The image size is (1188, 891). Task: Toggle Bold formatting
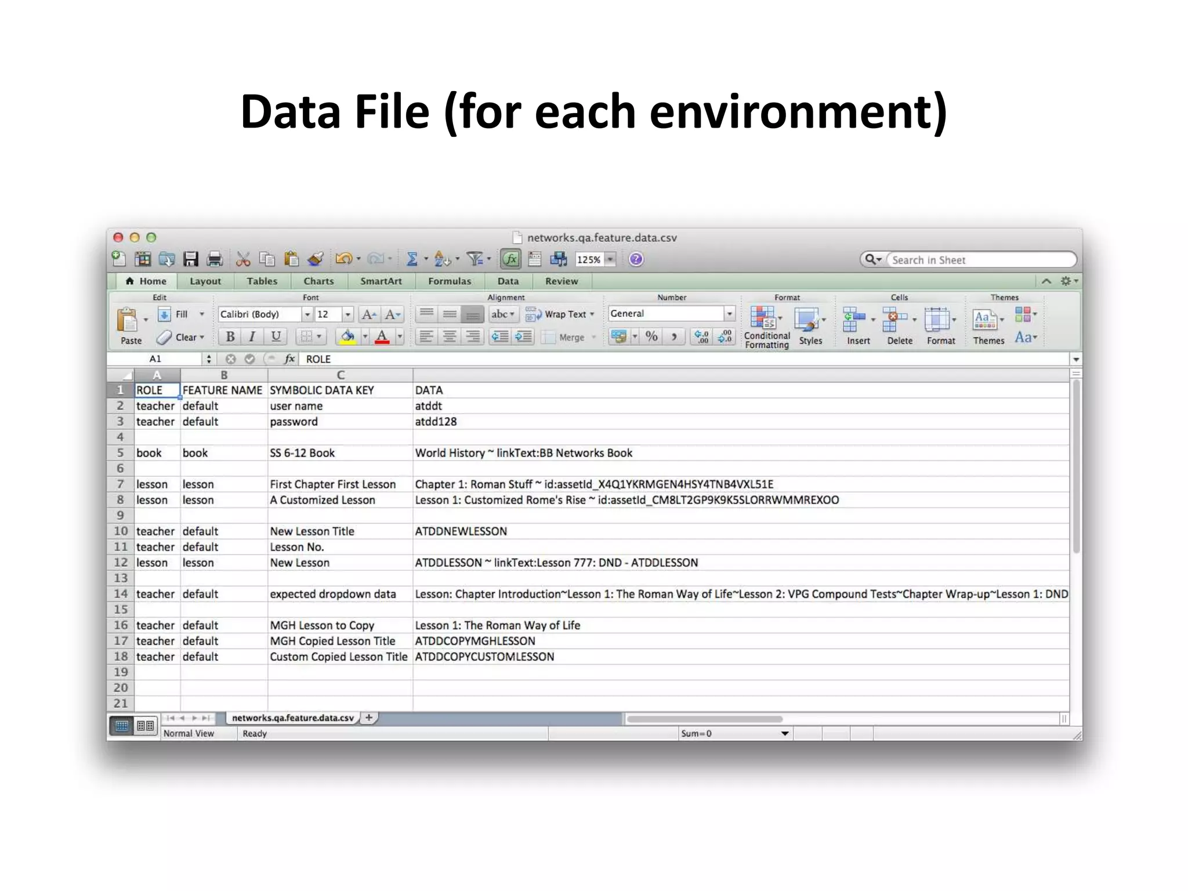click(x=230, y=336)
